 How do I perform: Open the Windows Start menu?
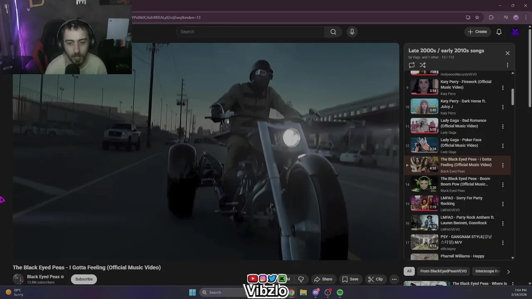click(x=192, y=292)
